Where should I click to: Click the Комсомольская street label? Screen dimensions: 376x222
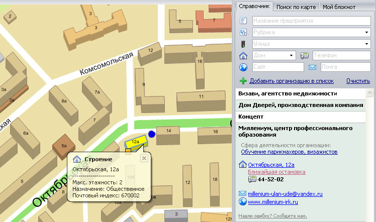coord(106,63)
